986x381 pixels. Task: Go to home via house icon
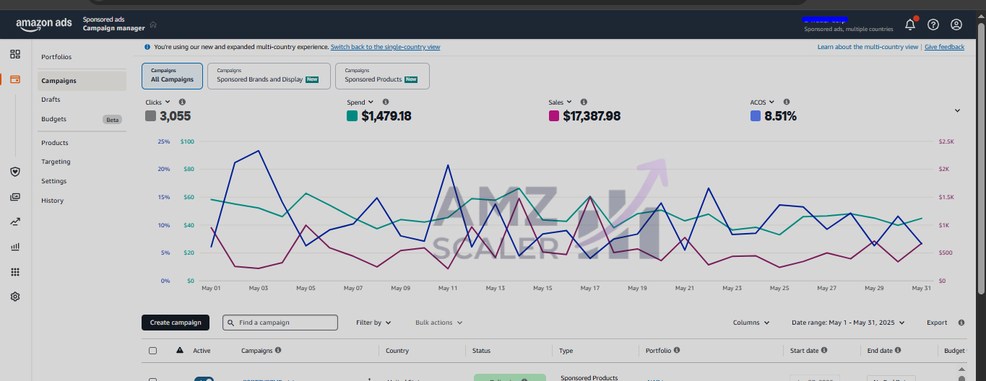pos(153,25)
